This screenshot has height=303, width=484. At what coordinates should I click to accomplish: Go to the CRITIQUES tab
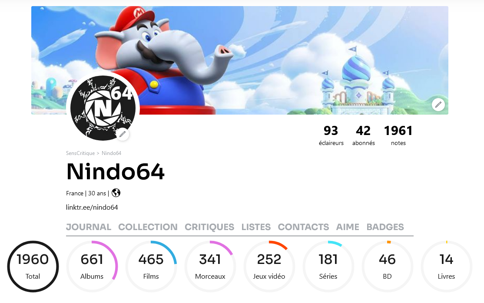pos(209,227)
